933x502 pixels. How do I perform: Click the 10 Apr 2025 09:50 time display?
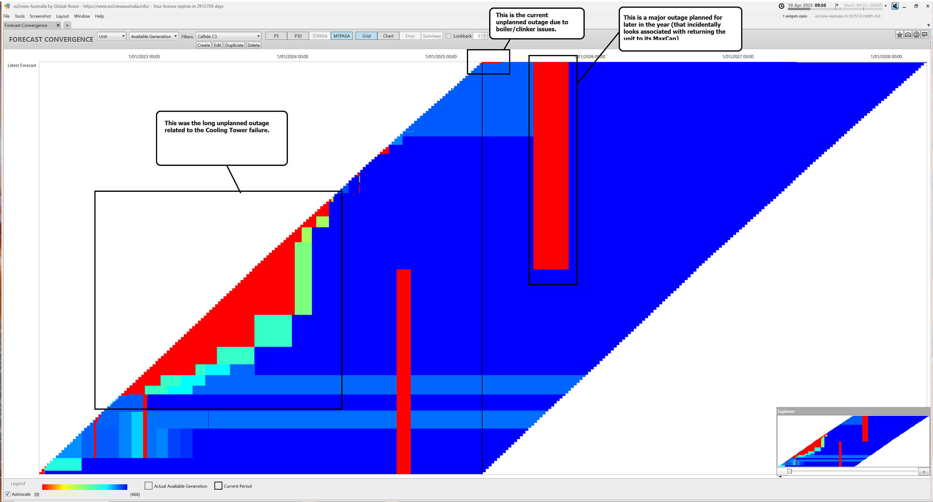807,5
